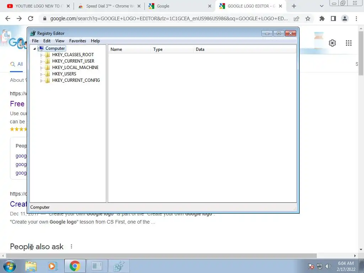This screenshot has width=364, height=273.
Task: Select the HKEY_CURRENT_CONFIG label
Action: click(76, 80)
